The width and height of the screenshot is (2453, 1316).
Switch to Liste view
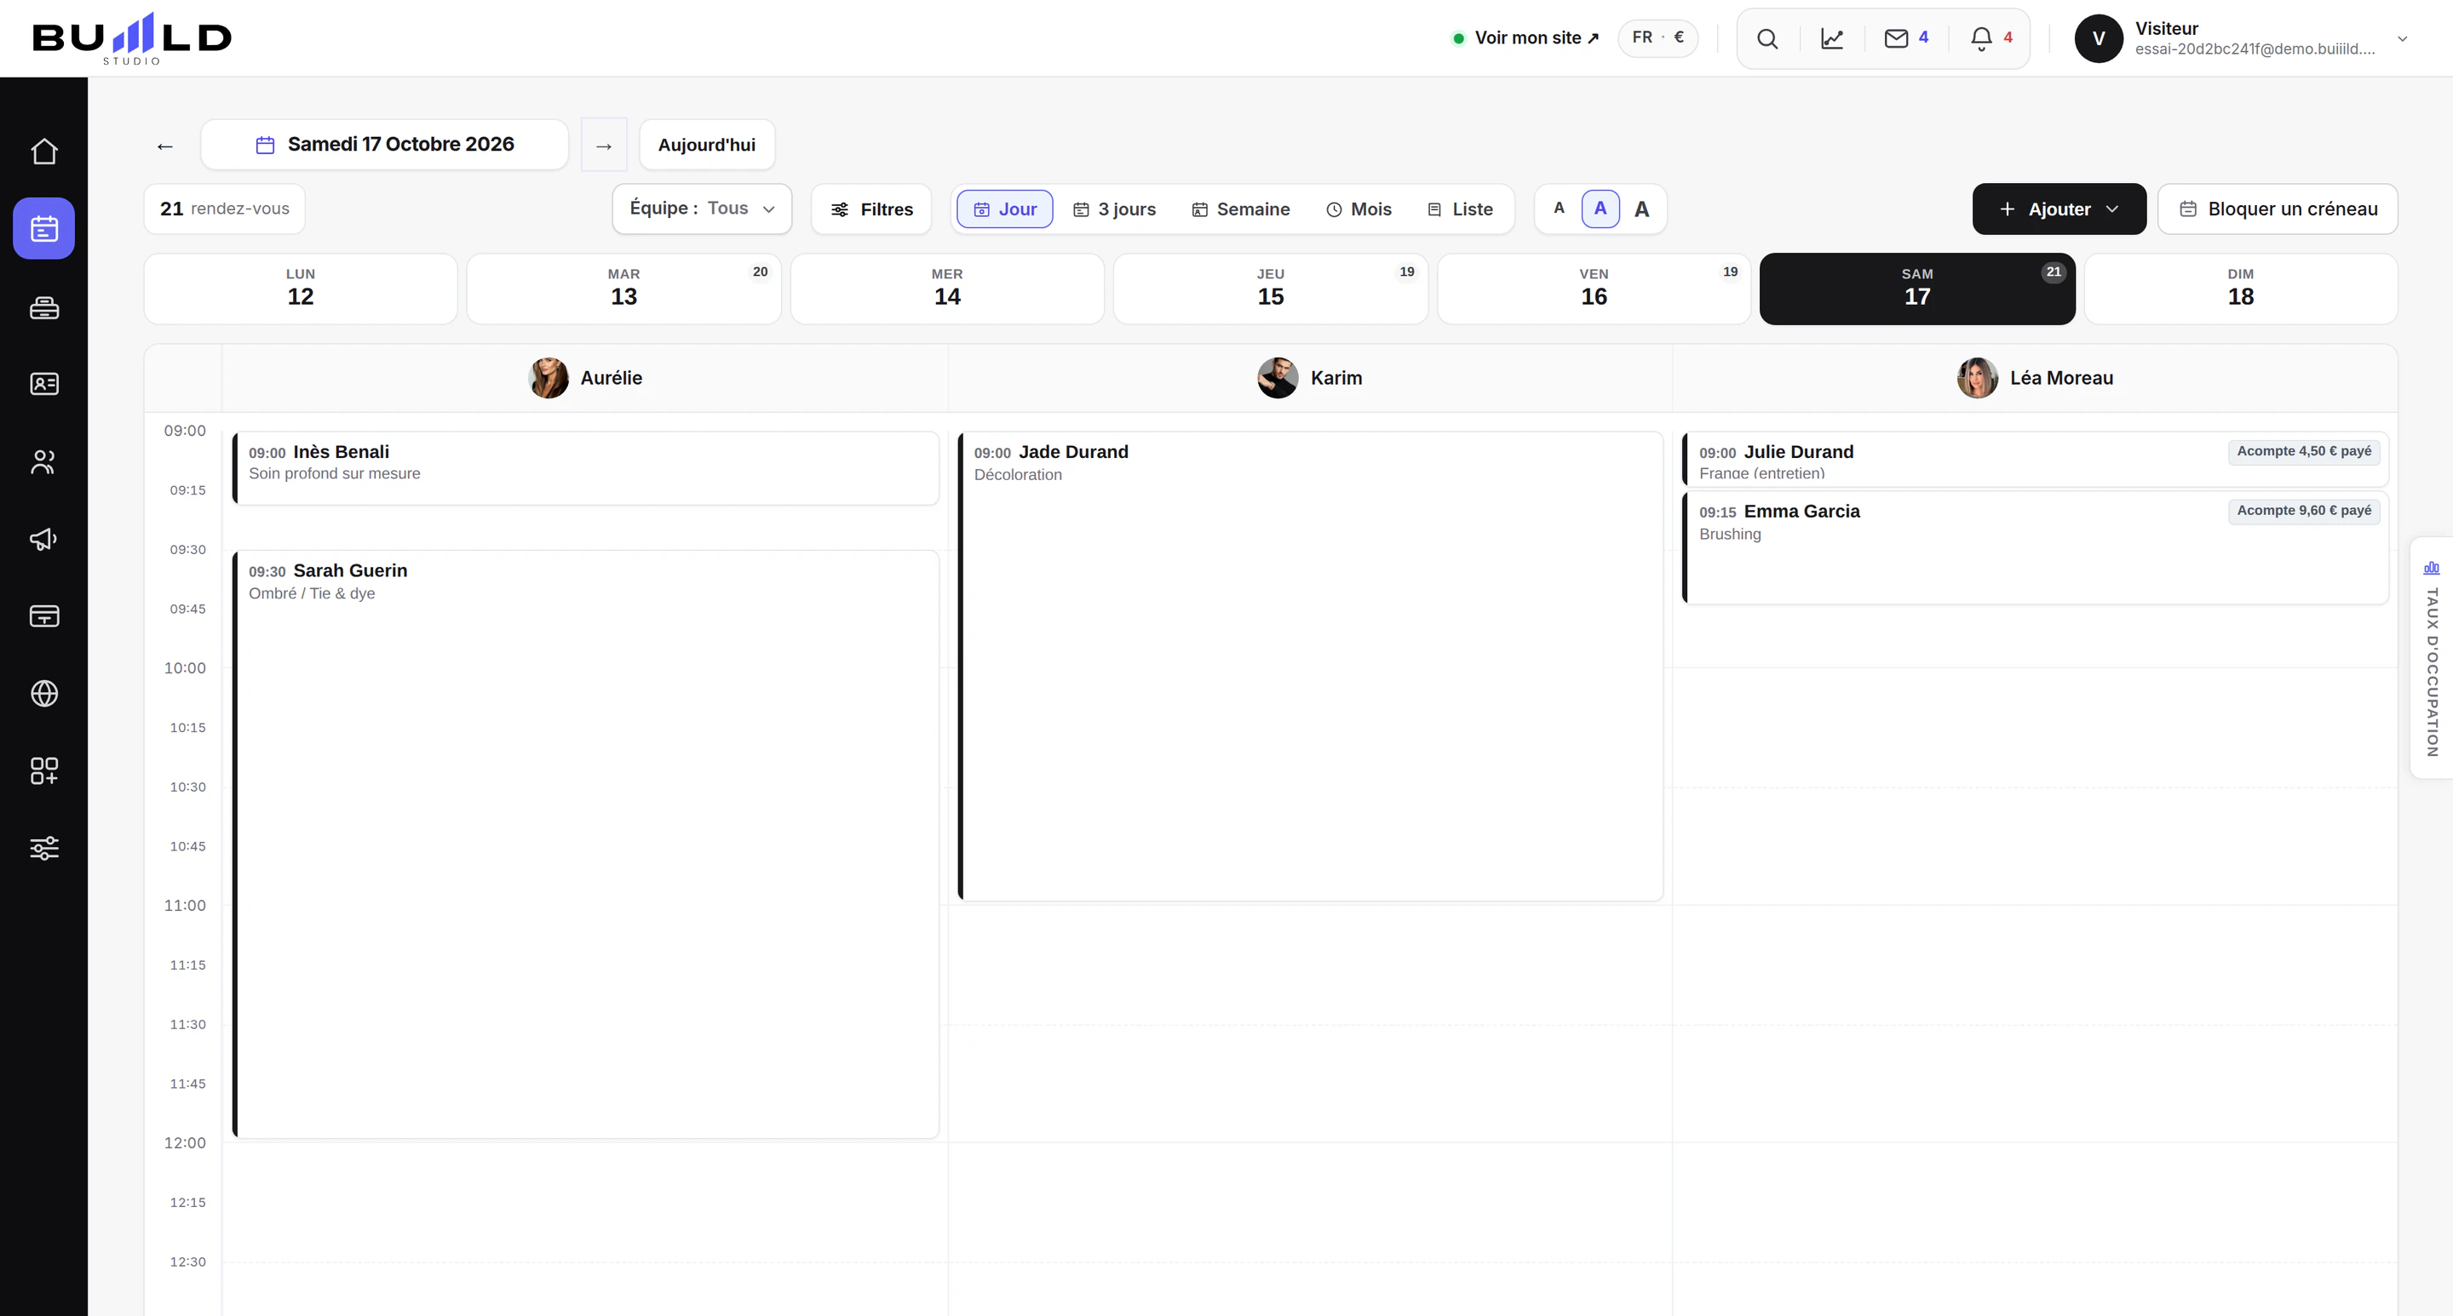pos(1460,209)
